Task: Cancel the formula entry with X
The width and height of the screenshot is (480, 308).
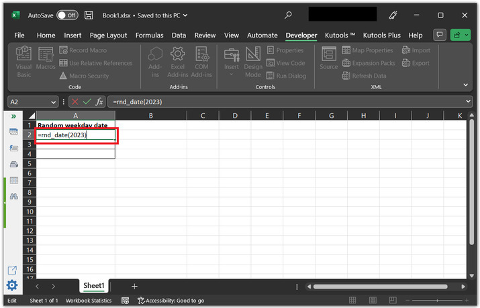Action: (75, 102)
